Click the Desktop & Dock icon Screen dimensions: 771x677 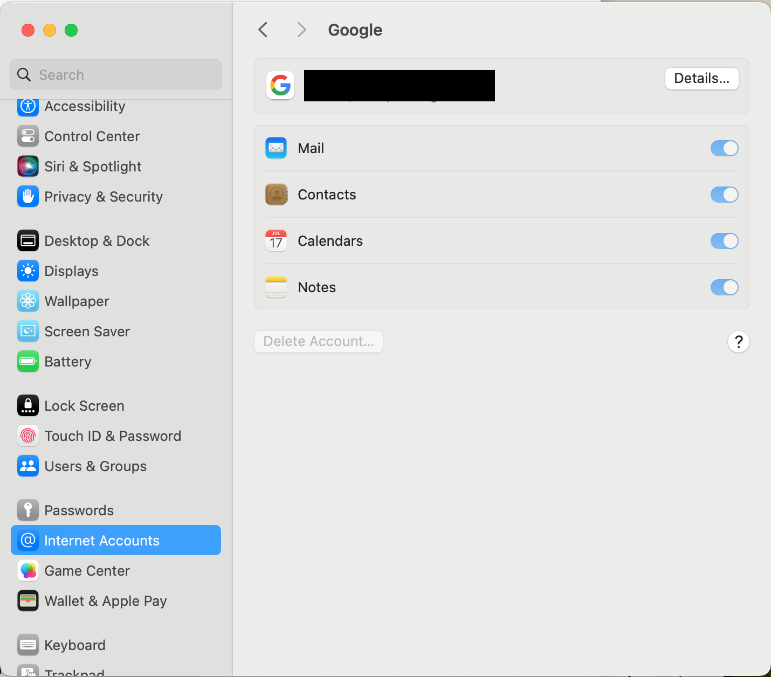pyautogui.click(x=28, y=241)
